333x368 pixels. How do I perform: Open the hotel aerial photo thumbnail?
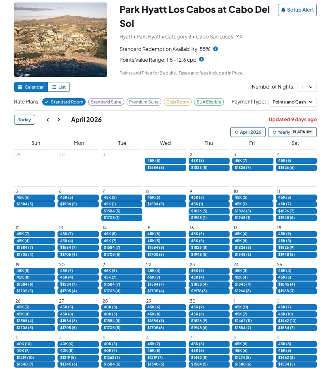60,40
